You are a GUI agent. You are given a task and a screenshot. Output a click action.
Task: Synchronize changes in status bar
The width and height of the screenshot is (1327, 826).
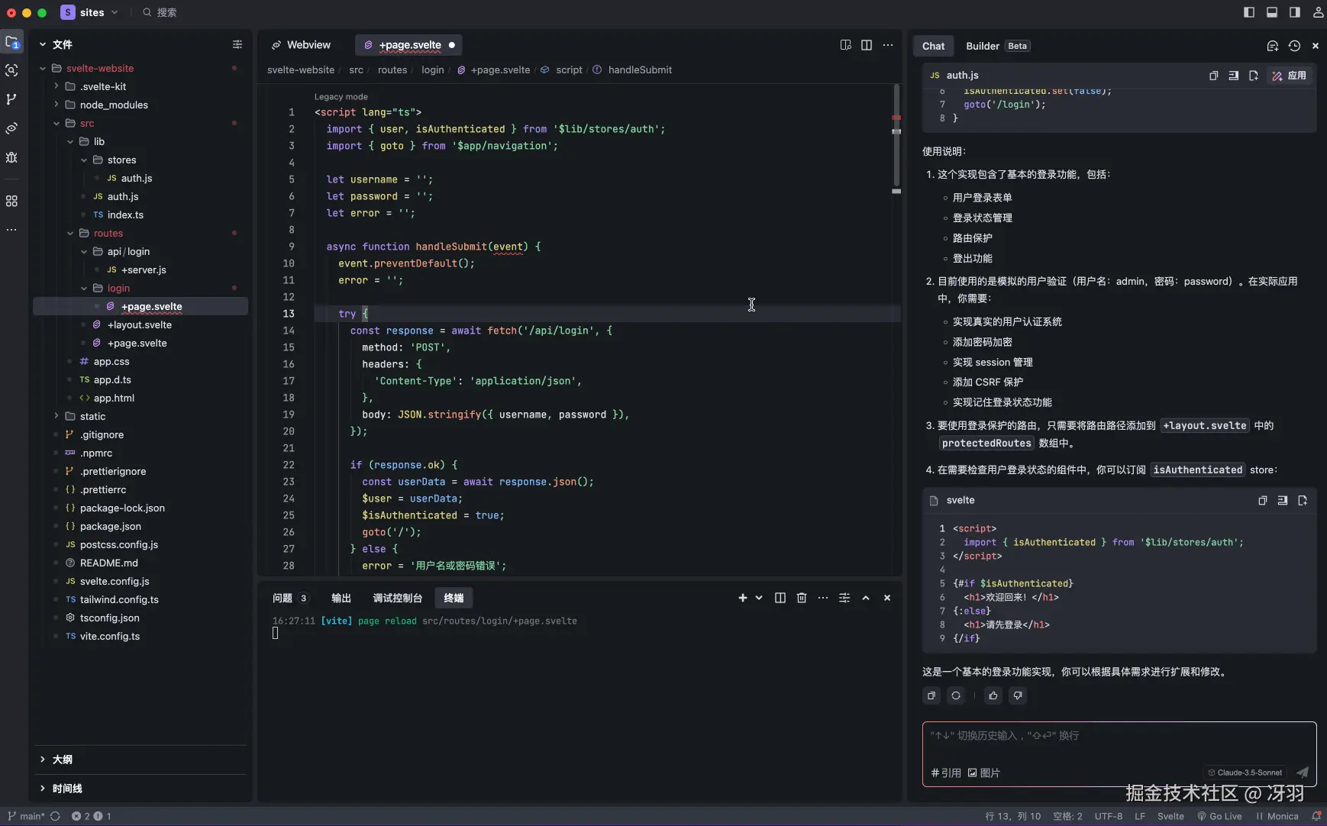[x=55, y=816]
